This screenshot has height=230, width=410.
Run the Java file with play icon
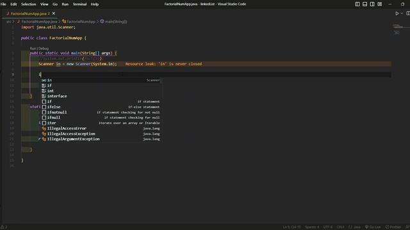pyautogui.click(x=397, y=13)
